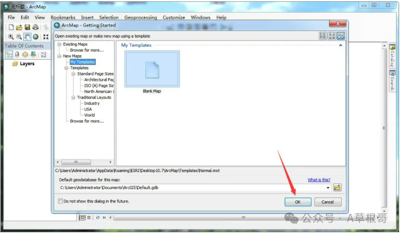Select My Templates tree item
The height and width of the screenshot is (234, 400).
point(83,62)
